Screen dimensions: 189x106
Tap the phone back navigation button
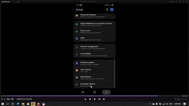click(x=106, y=92)
